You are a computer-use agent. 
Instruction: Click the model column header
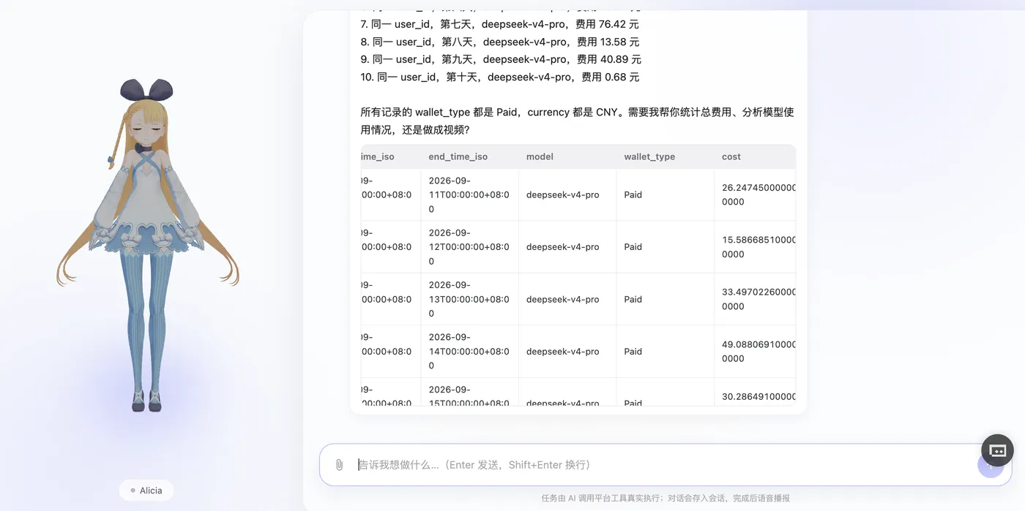(x=540, y=156)
